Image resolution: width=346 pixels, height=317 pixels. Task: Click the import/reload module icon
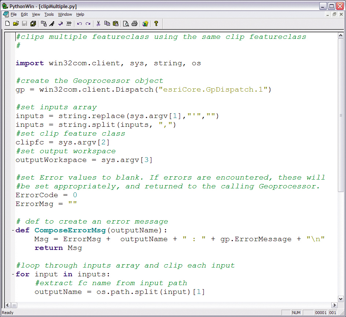44,23
